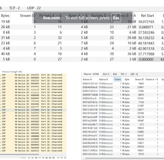Select CDP packet with Device ID LLLLLLZ
Image resolution: width=164 pixels, height=160 pixels.
[33, 90]
